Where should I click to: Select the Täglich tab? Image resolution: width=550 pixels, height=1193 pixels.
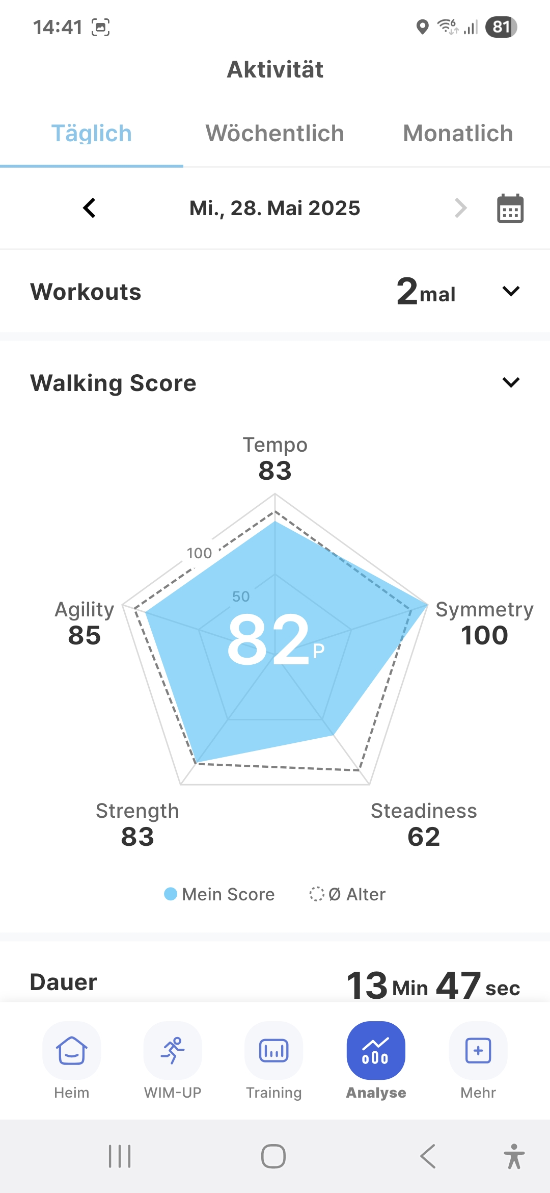pos(92,134)
